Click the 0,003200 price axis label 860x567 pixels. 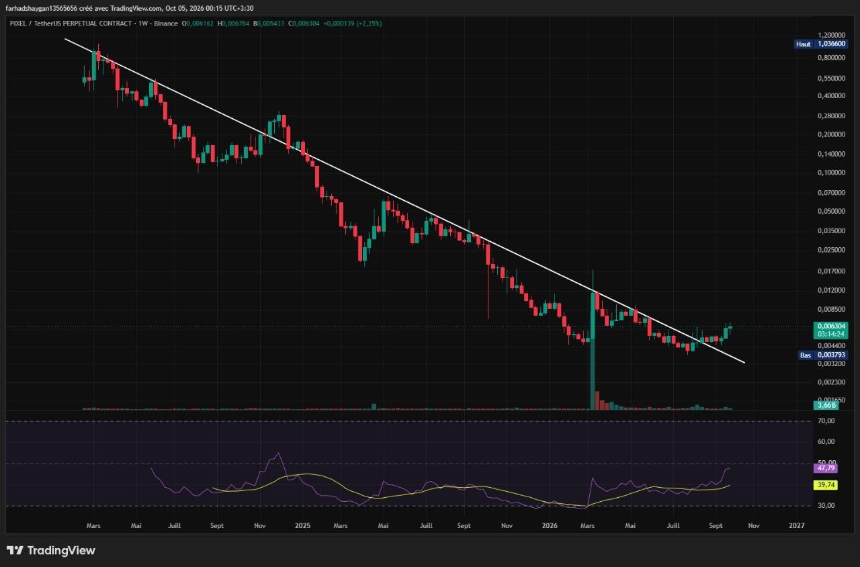click(831, 363)
